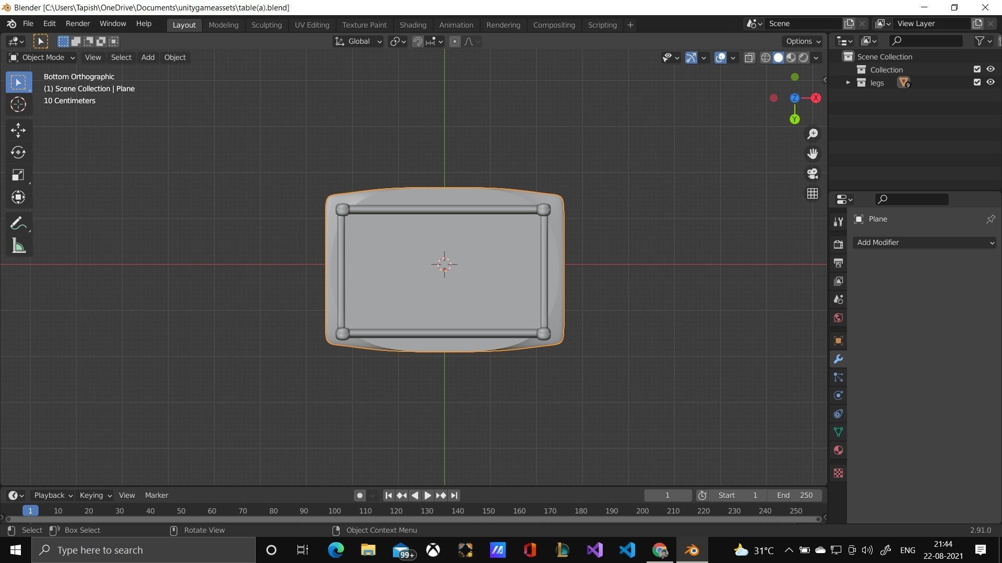Open Object Constraints properties tab

point(838,414)
